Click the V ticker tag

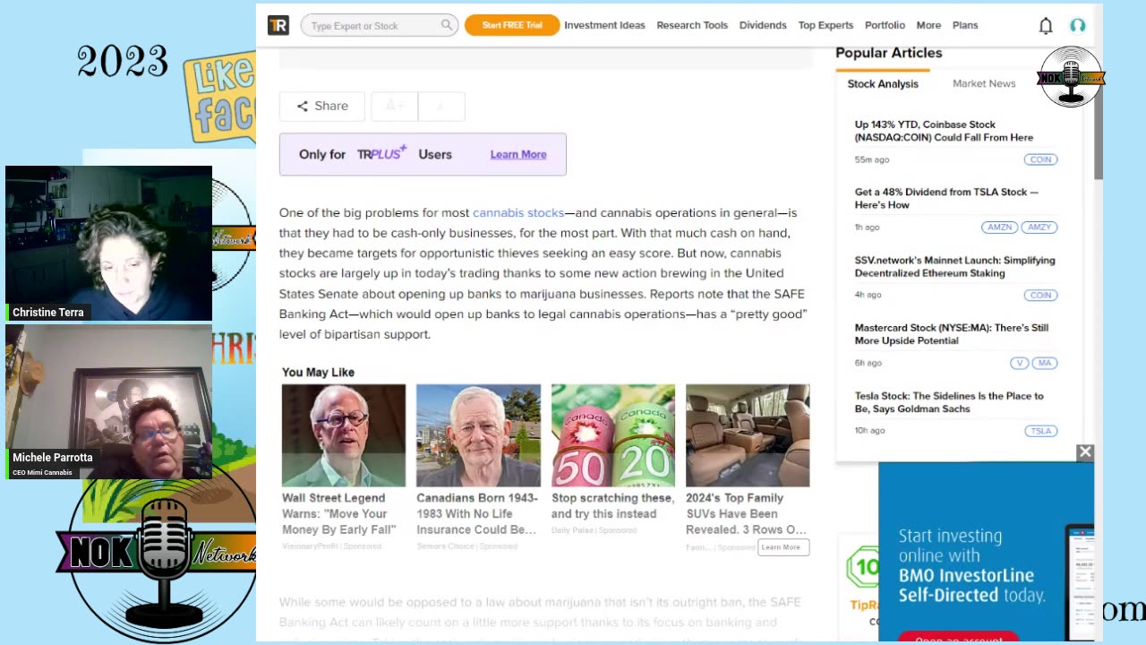point(1019,363)
